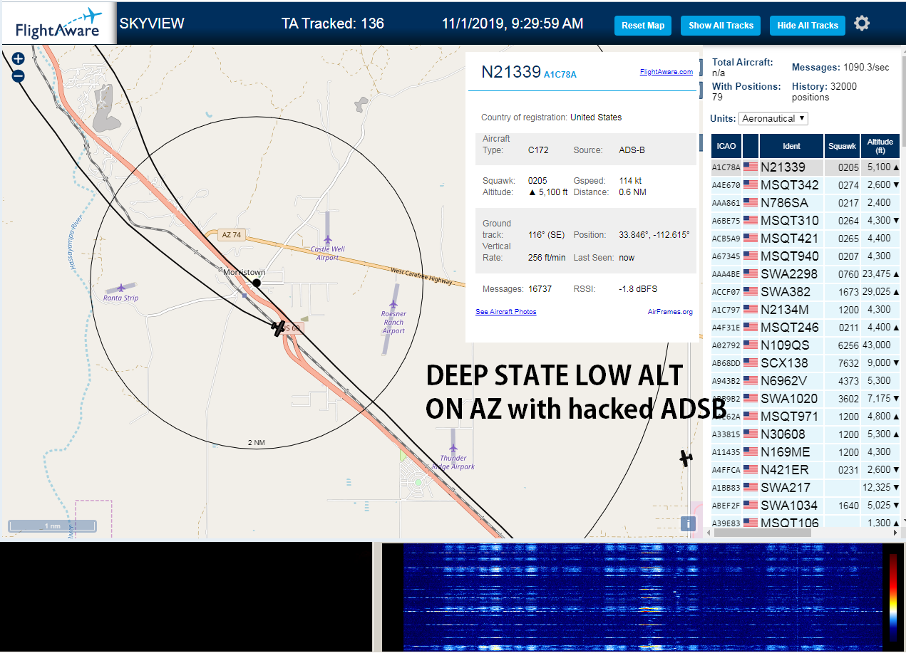Select the MSQT940 aircraft row
Screen dimensions: 906x653
click(805, 256)
